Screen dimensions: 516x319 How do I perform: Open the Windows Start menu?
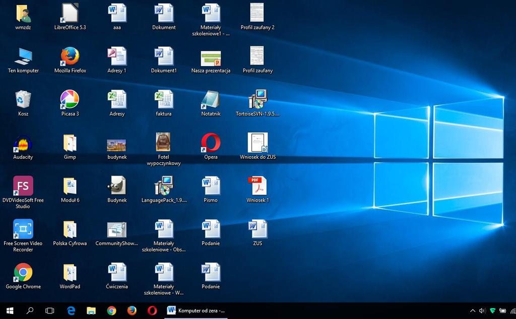coord(10,310)
